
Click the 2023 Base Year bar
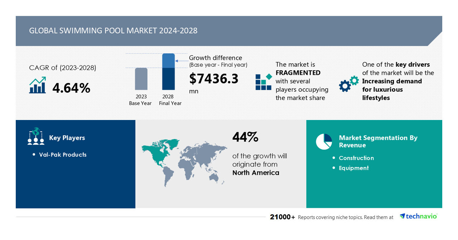tap(140, 79)
